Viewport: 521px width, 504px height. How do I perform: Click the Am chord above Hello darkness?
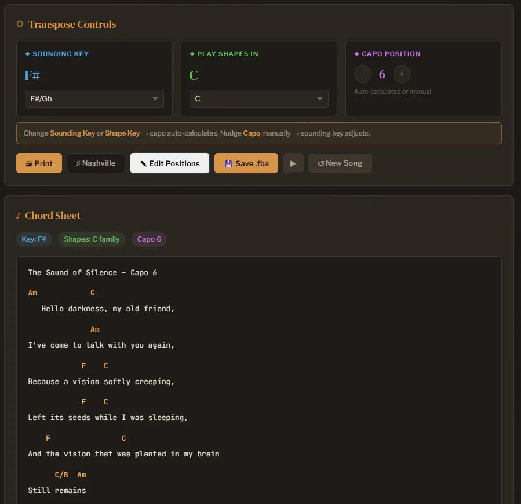point(32,293)
